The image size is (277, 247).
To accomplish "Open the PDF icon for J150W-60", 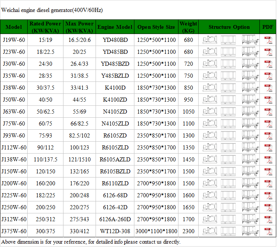I will tap(268, 172).
